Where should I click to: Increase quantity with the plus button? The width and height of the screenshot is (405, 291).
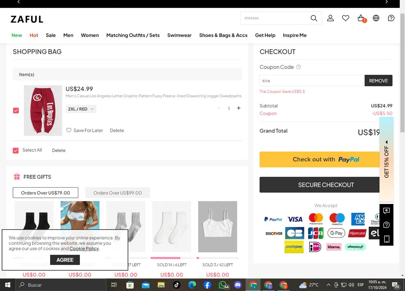point(239,108)
